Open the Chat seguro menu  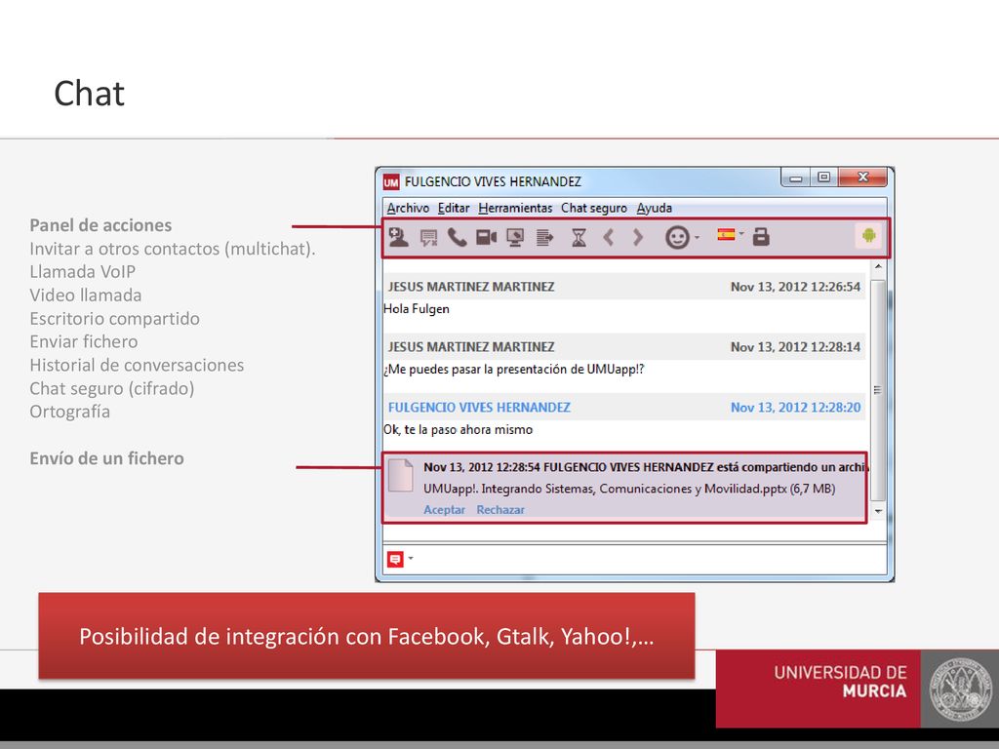[594, 209]
